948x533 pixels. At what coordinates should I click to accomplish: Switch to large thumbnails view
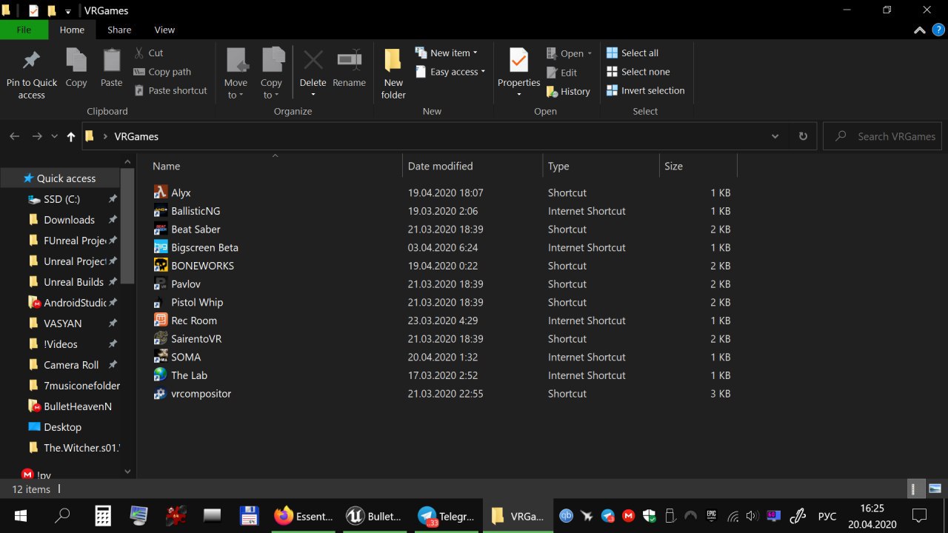(x=935, y=489)
